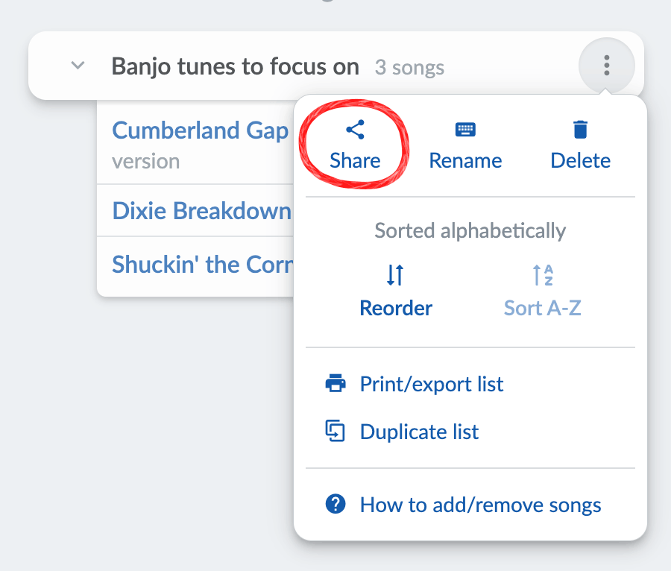
Task: Click the Rename text label
Action: (x=465, y=161)
